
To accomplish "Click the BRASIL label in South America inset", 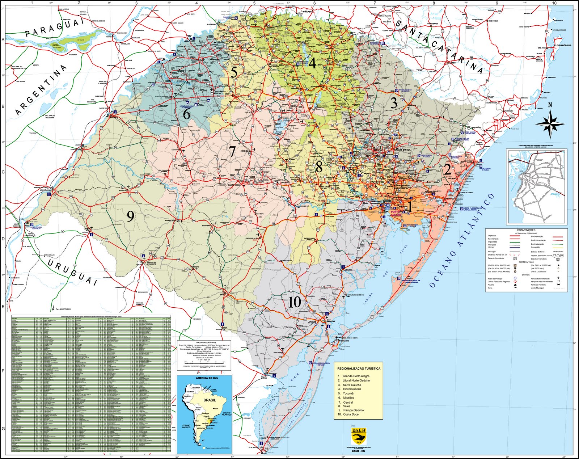I will pyautogui.click(x=210, y=400).
